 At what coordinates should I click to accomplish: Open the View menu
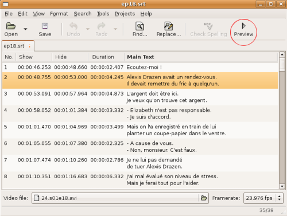pos(38,14)
